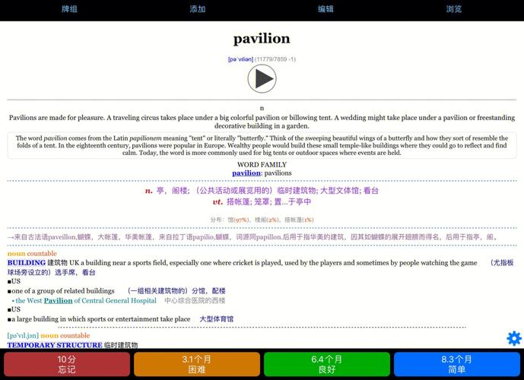Select the pavilion headword title
Viewport: 524px width, 380px height.
(x=262, y=39)
